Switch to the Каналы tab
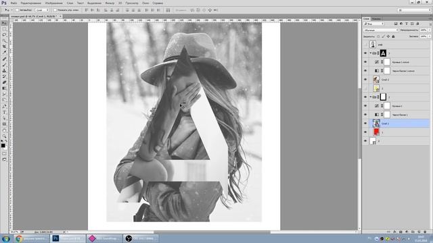433x243 pixels. click(x=376, y=19)
